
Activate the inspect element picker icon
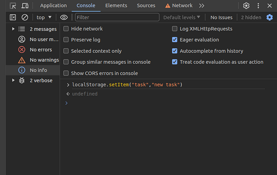[x=13, y=6]
